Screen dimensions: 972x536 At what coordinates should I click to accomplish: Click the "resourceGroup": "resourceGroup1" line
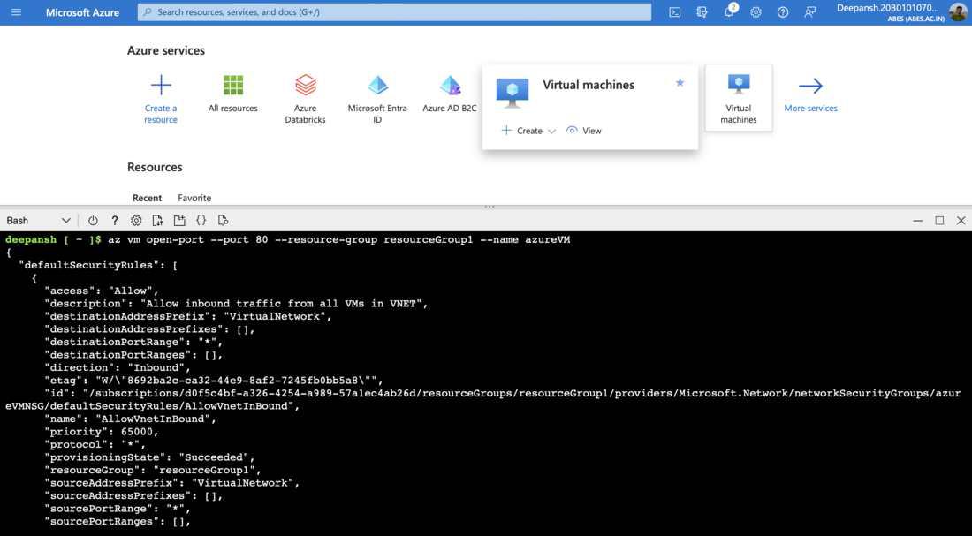pyautogui.click(x=153, y=471)
